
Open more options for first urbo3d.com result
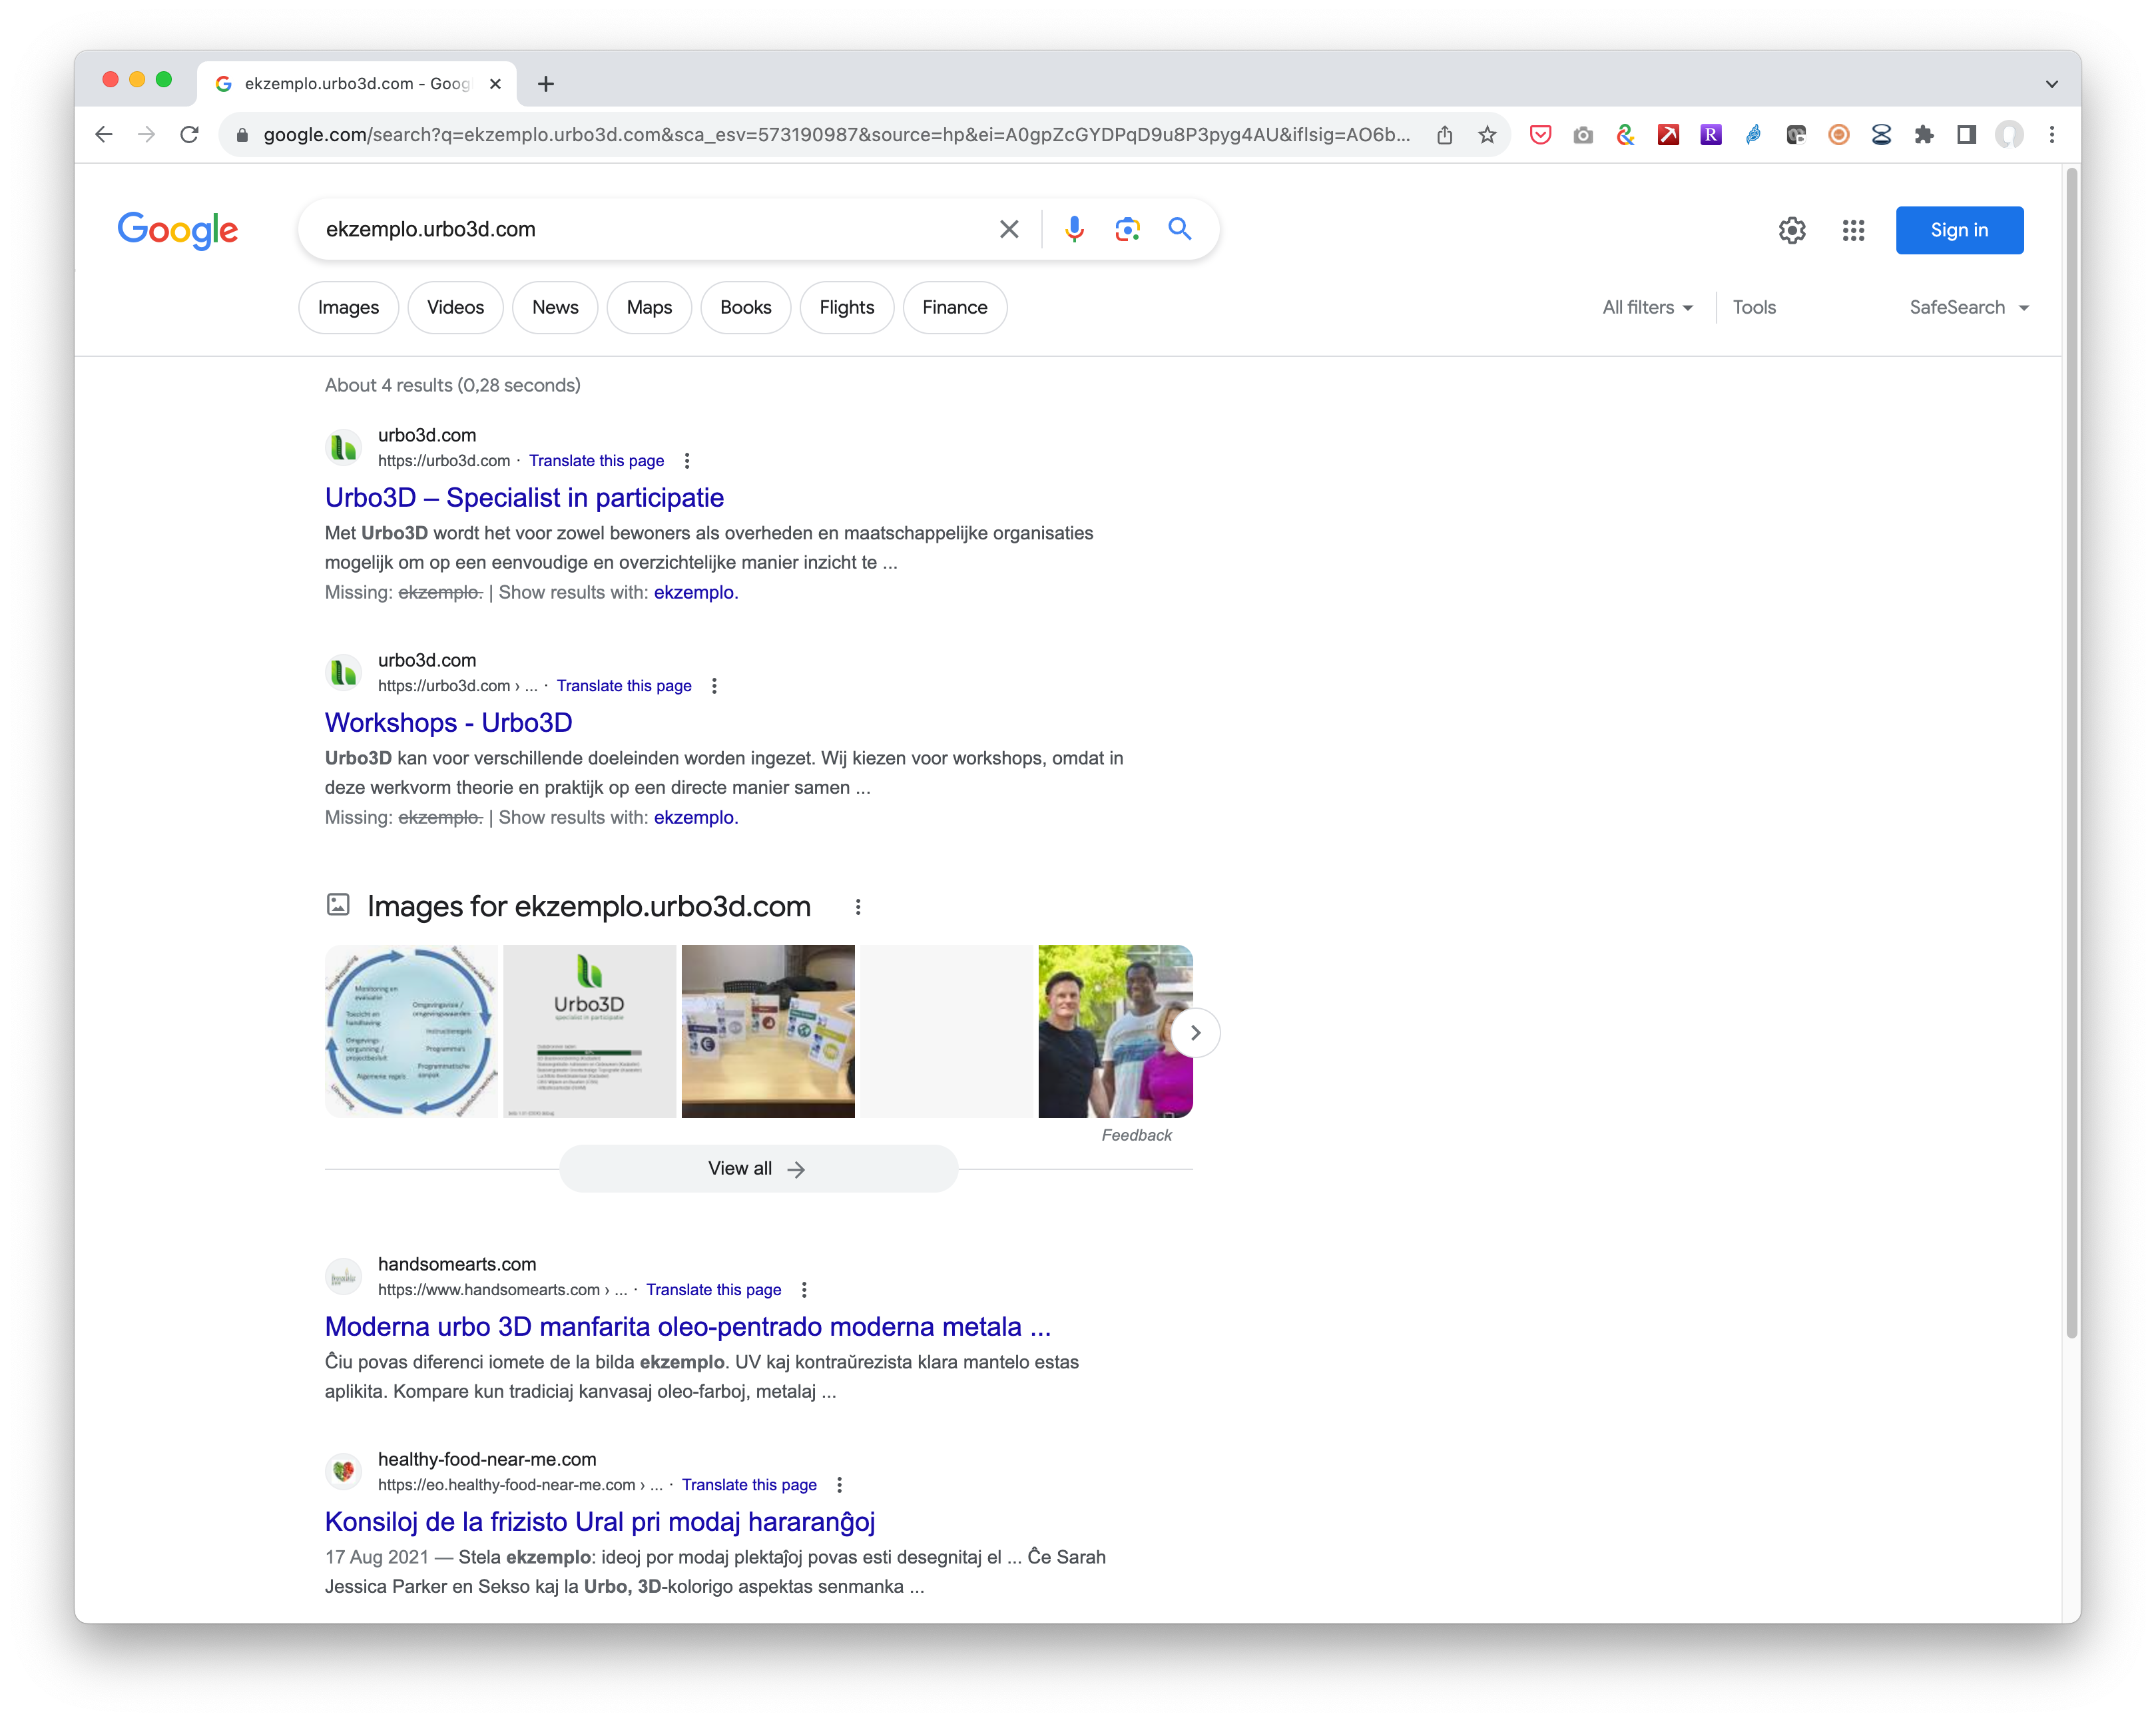687,460
